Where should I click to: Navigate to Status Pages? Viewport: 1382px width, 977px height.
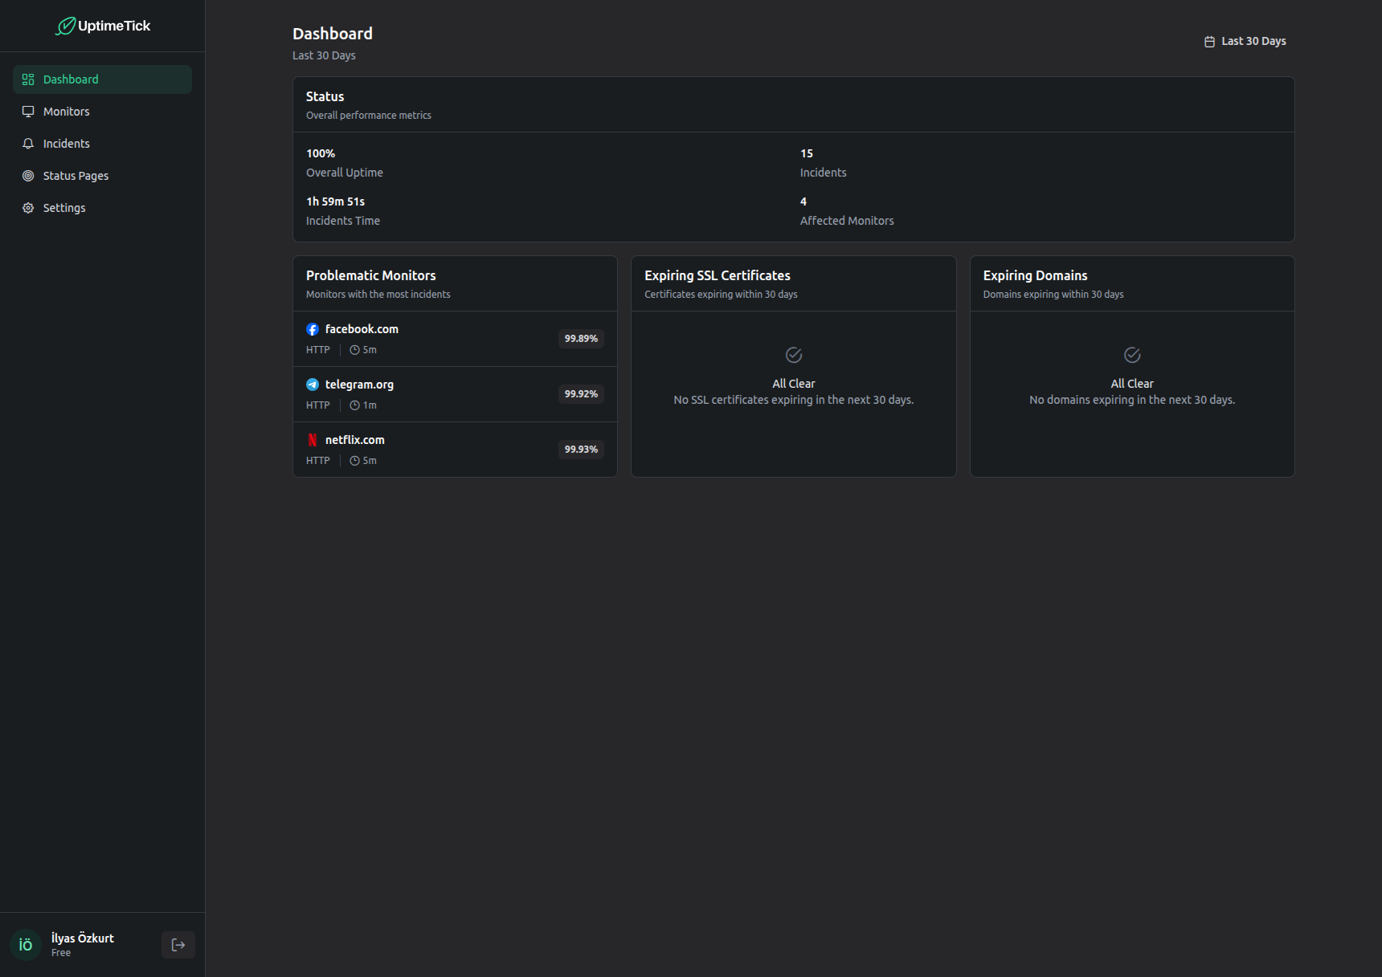click(102, 176)
